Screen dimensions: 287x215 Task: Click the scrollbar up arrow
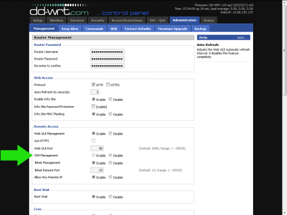(x=285, y=2)
